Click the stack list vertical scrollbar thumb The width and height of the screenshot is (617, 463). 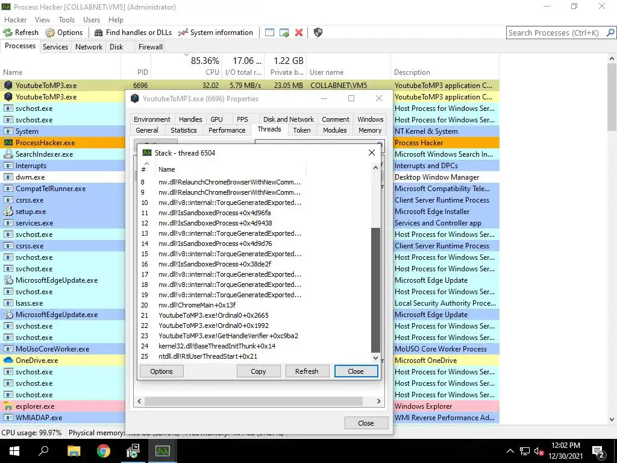coord(375,290)
